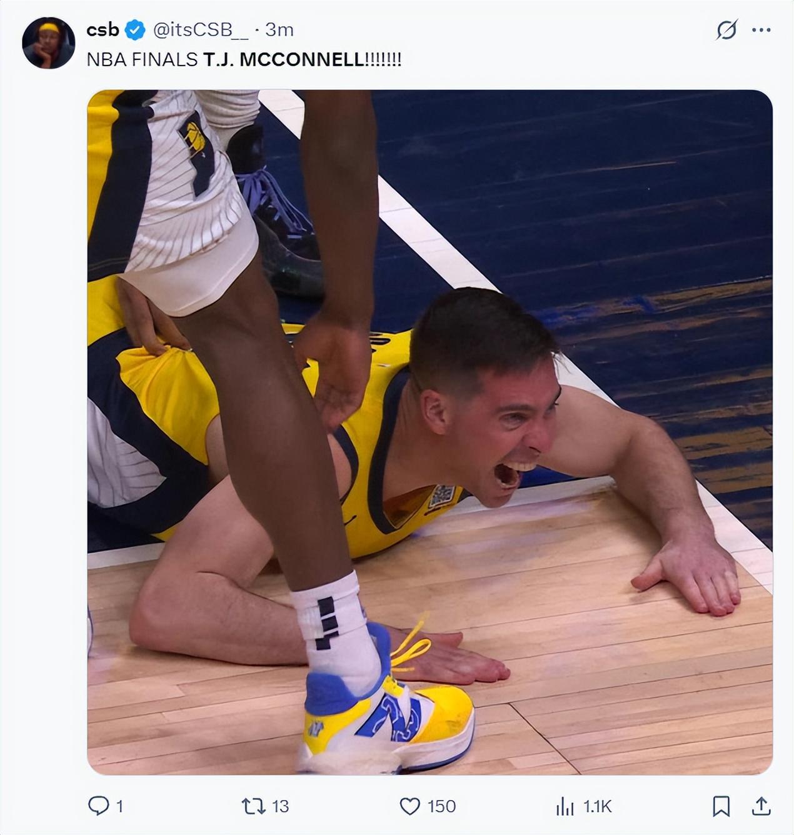Screen dimensions: 794x835
Task: Open the share upload-arrow menu
Action: coord(761,806)
